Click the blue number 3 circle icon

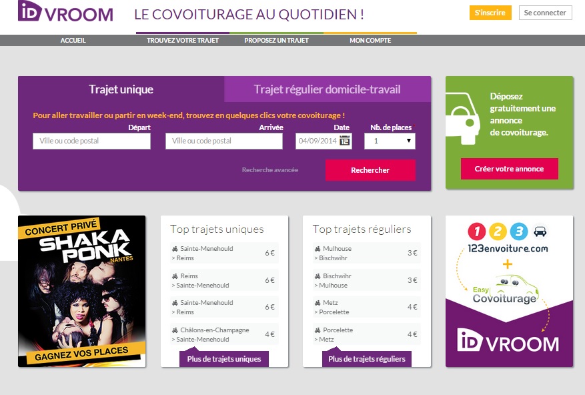519,232
